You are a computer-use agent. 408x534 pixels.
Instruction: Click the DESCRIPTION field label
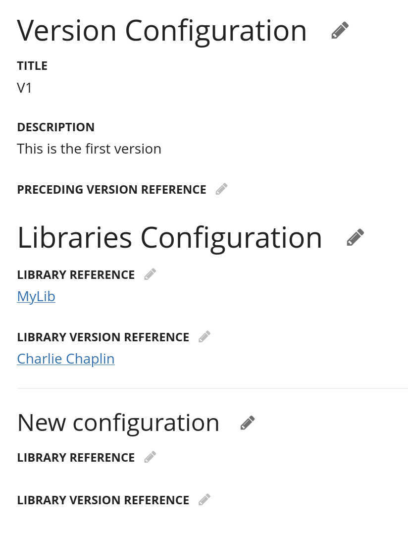pos(55,127)
